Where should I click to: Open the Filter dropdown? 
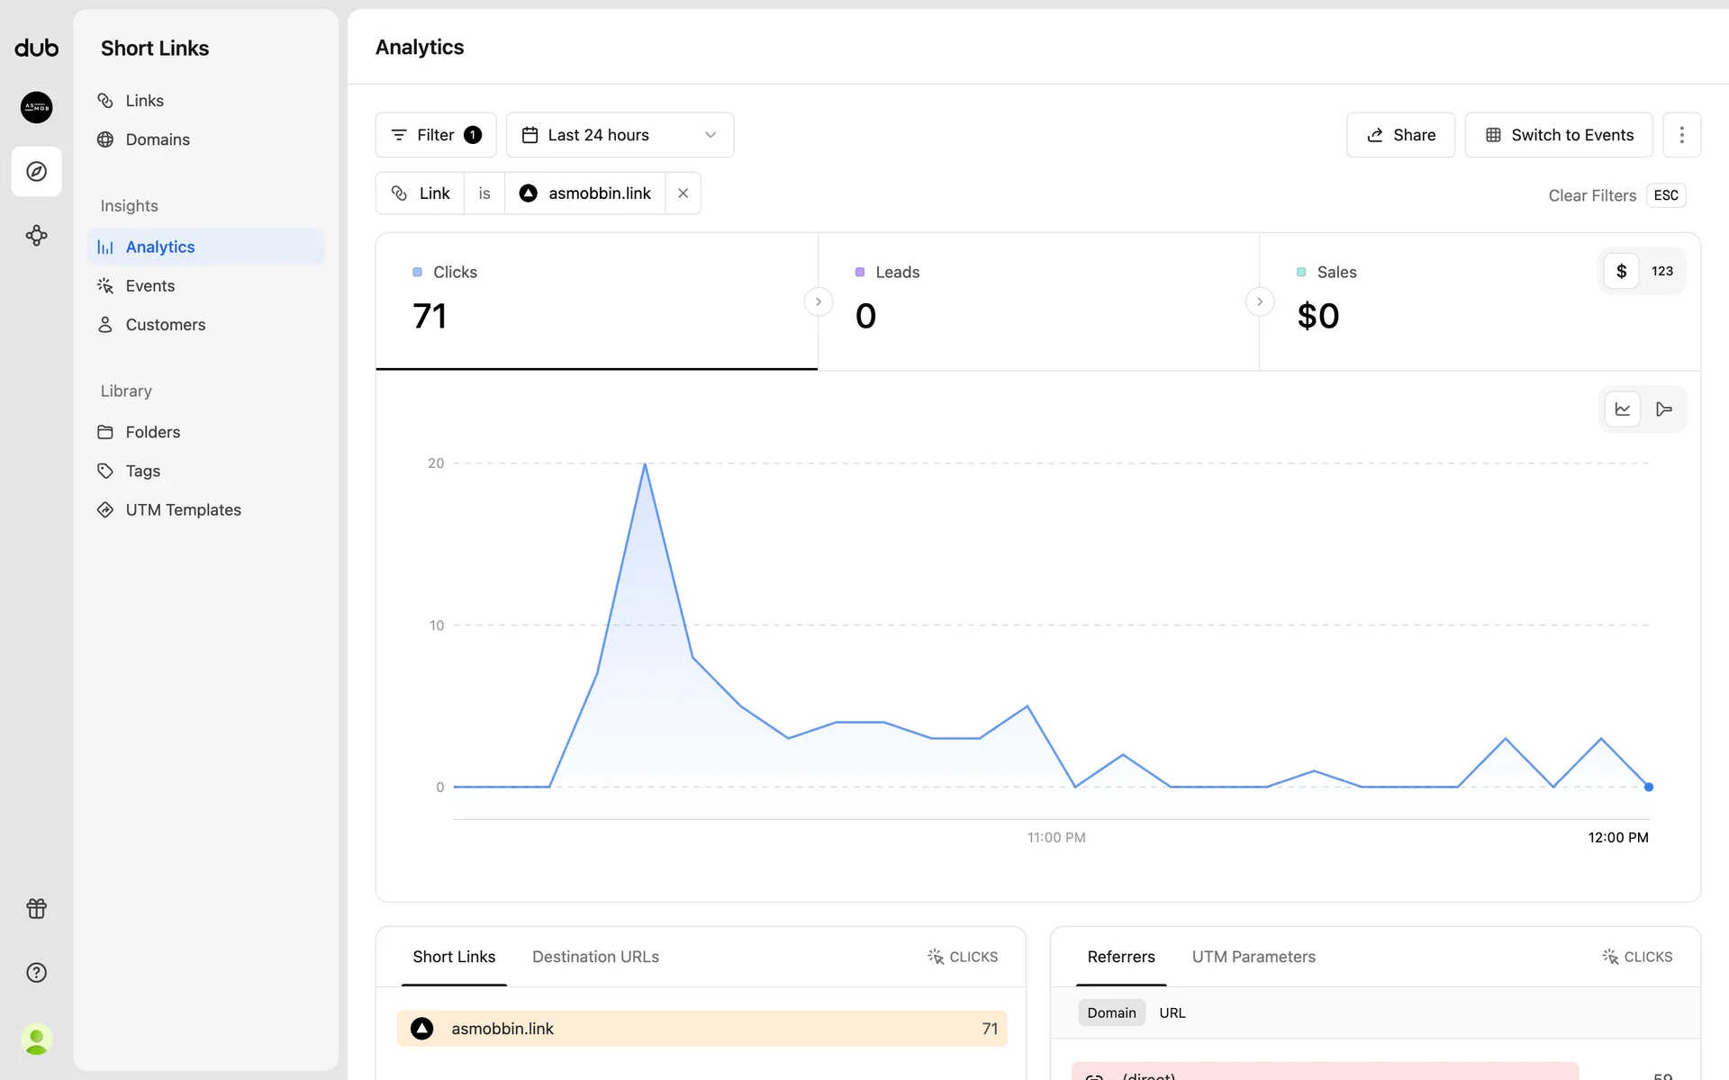pos(436,135)
